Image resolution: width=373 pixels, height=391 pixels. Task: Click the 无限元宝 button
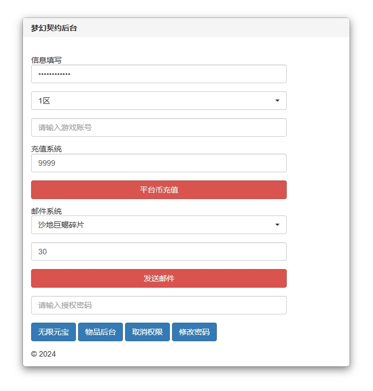pyautogui.click(x=54, y=332)
